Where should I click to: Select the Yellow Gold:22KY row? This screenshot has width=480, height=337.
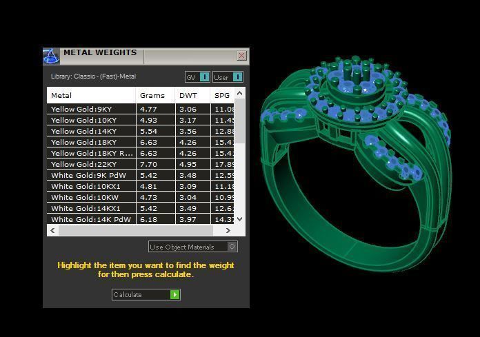click(141, 164)
